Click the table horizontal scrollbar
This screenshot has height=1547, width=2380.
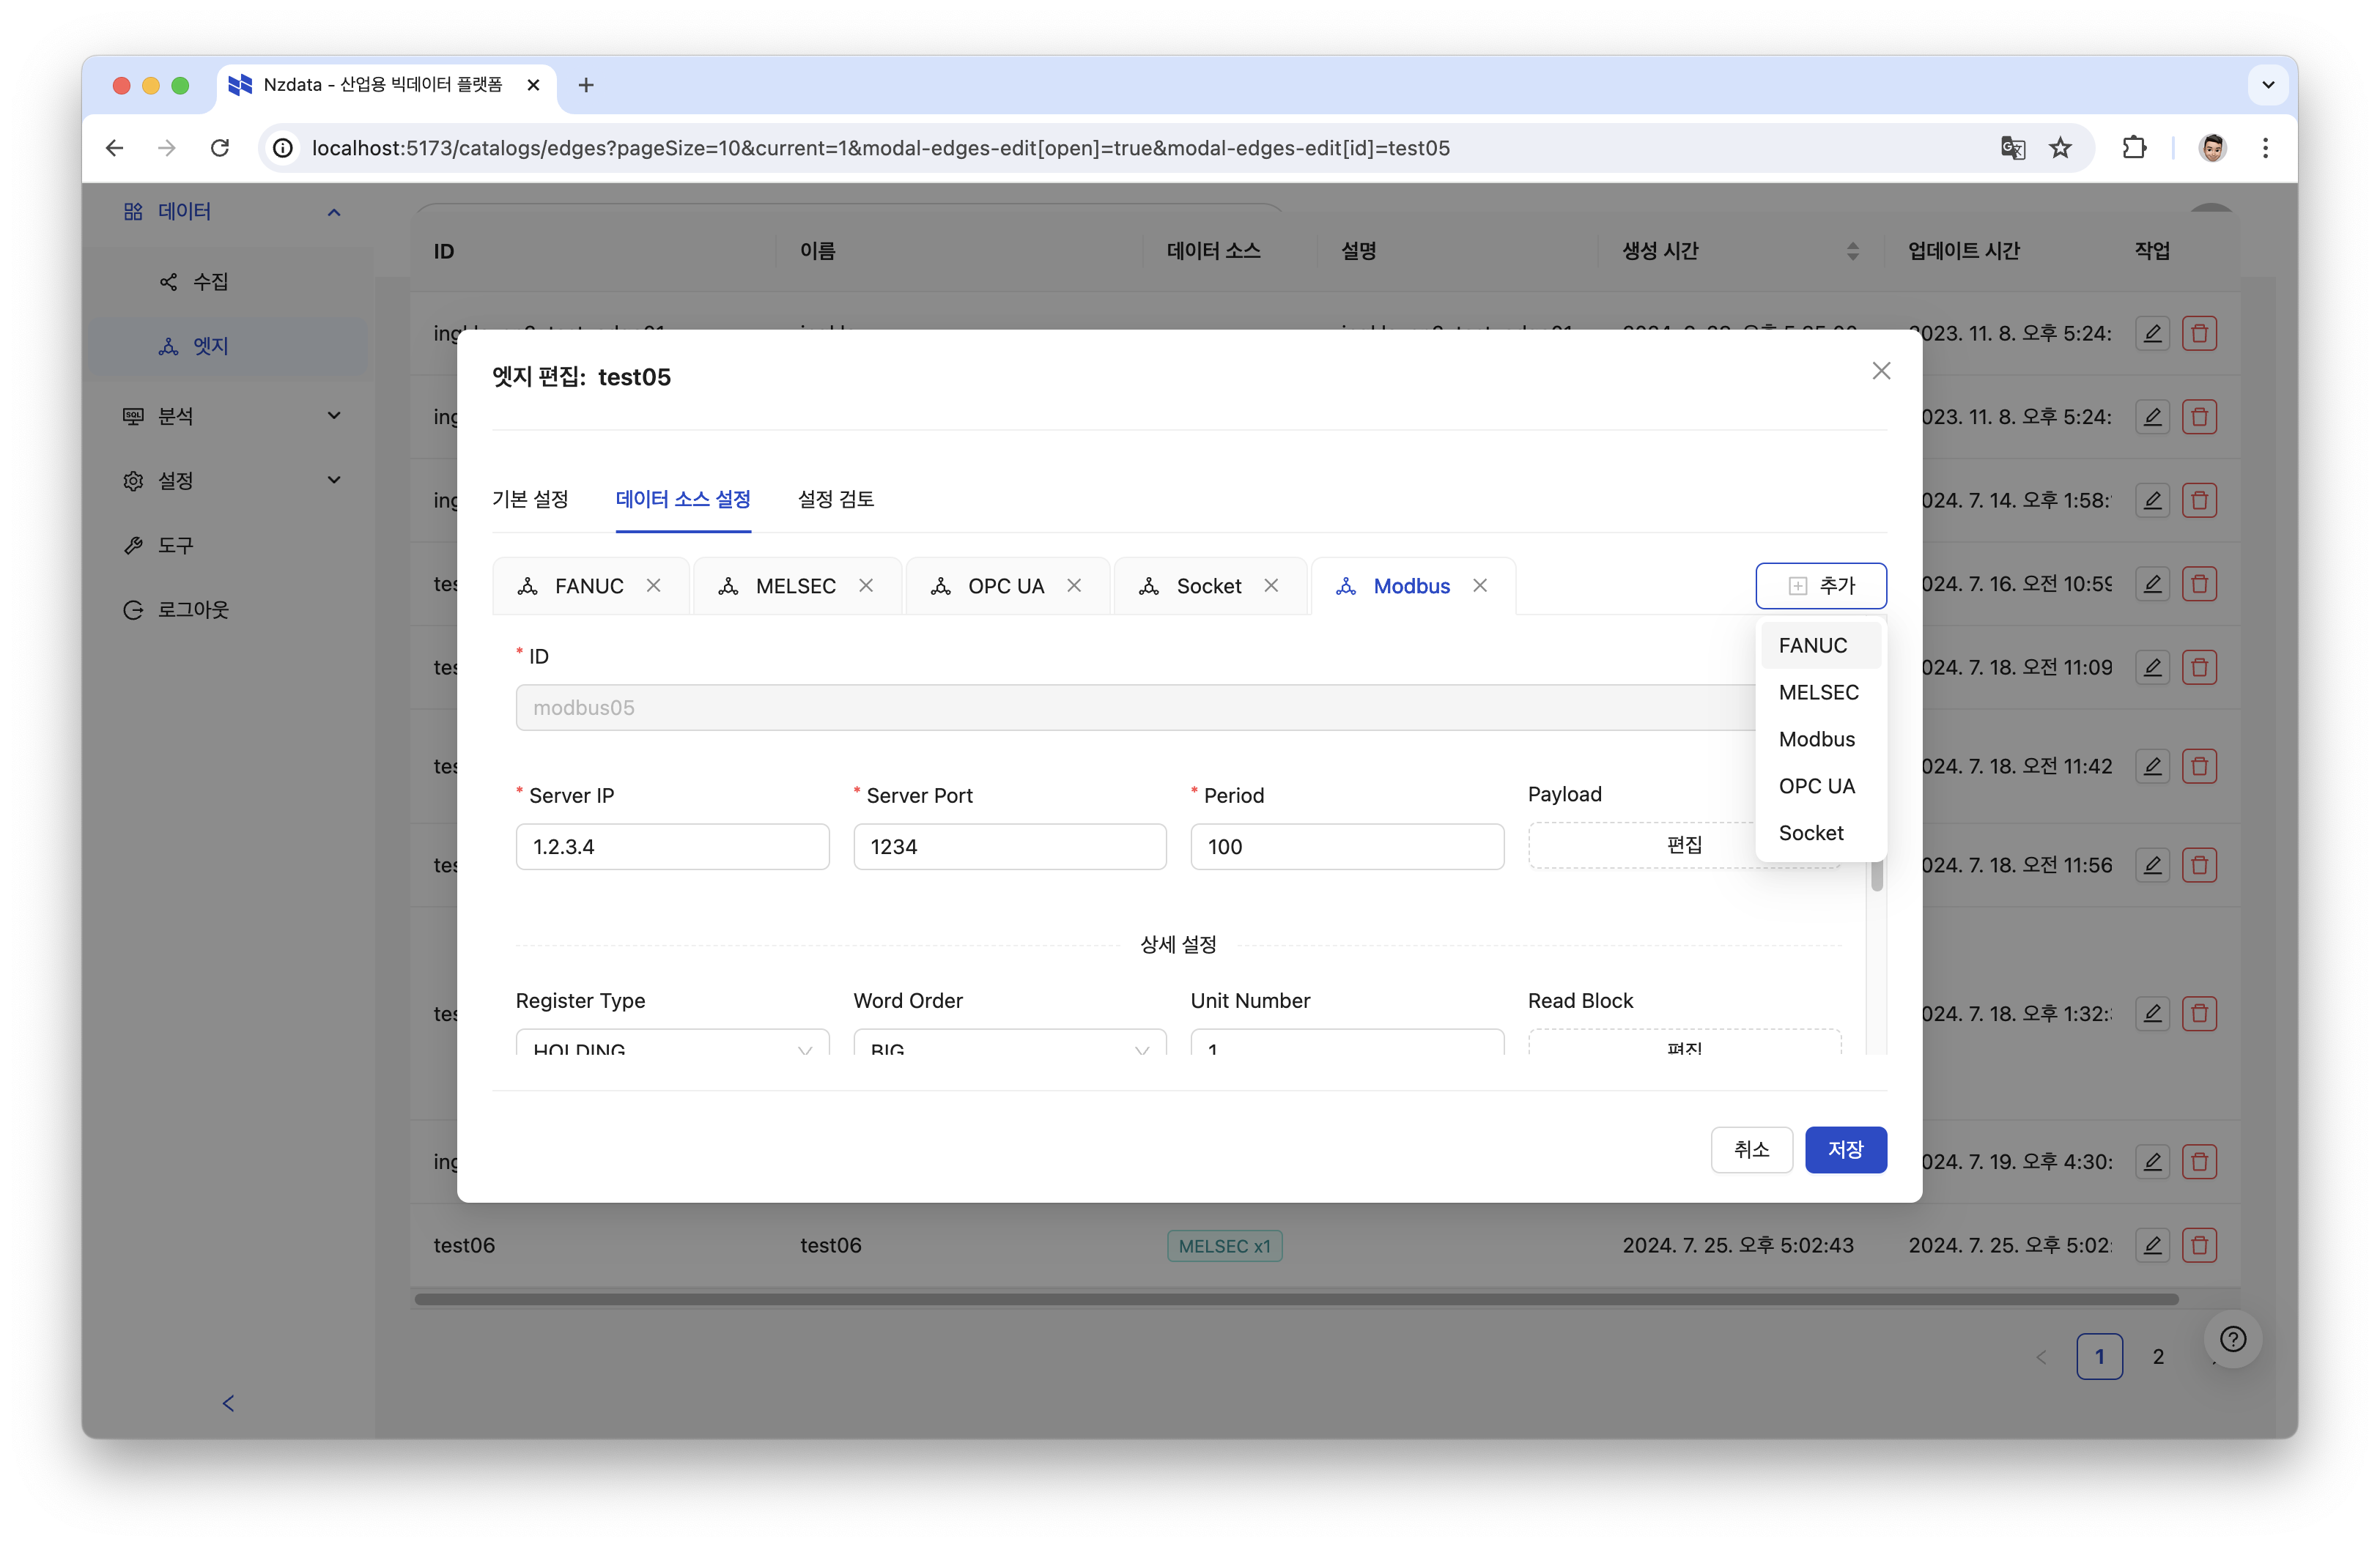click(1296, 1299)
